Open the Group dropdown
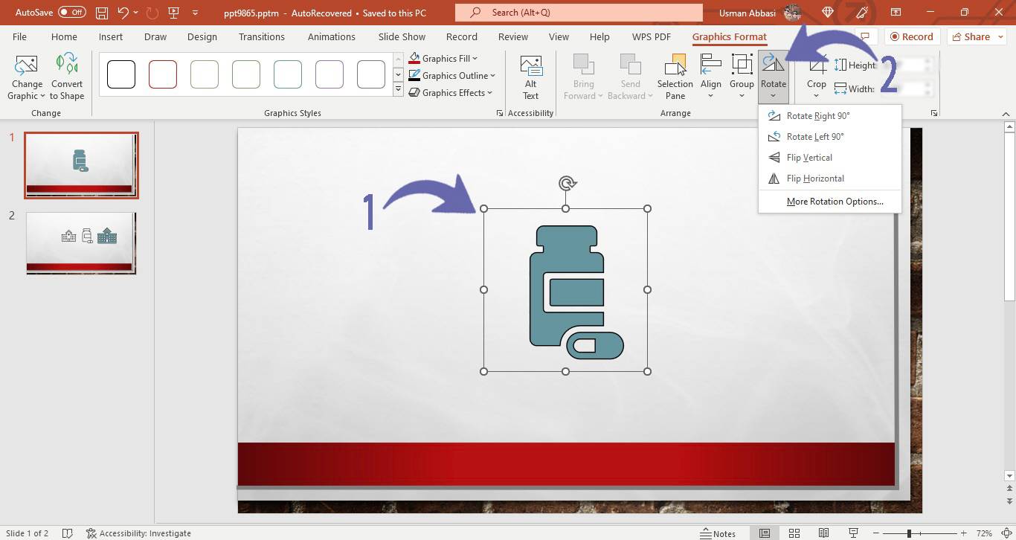Viewport: 1016px width, 540px height. [x=742, y=77]
